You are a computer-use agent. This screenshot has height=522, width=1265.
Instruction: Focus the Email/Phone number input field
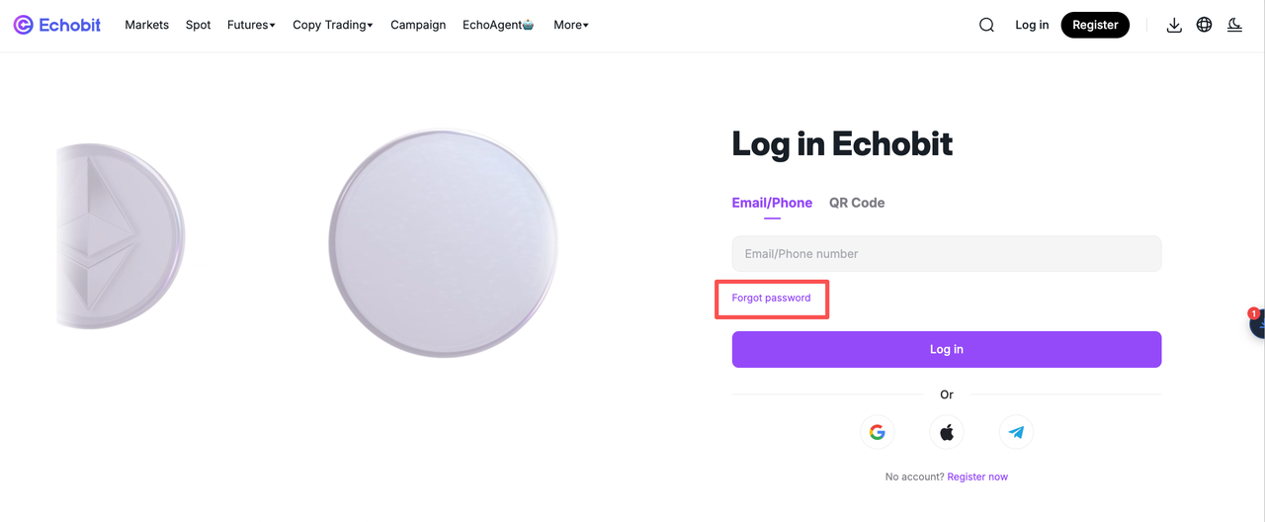tap(947, 253)
